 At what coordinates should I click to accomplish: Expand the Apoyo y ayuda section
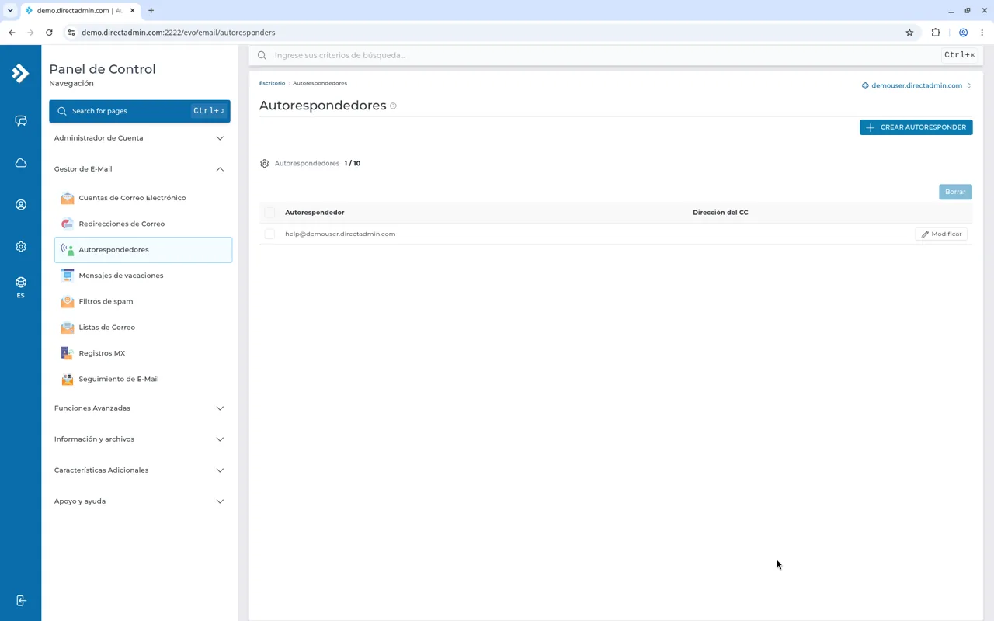140,501
